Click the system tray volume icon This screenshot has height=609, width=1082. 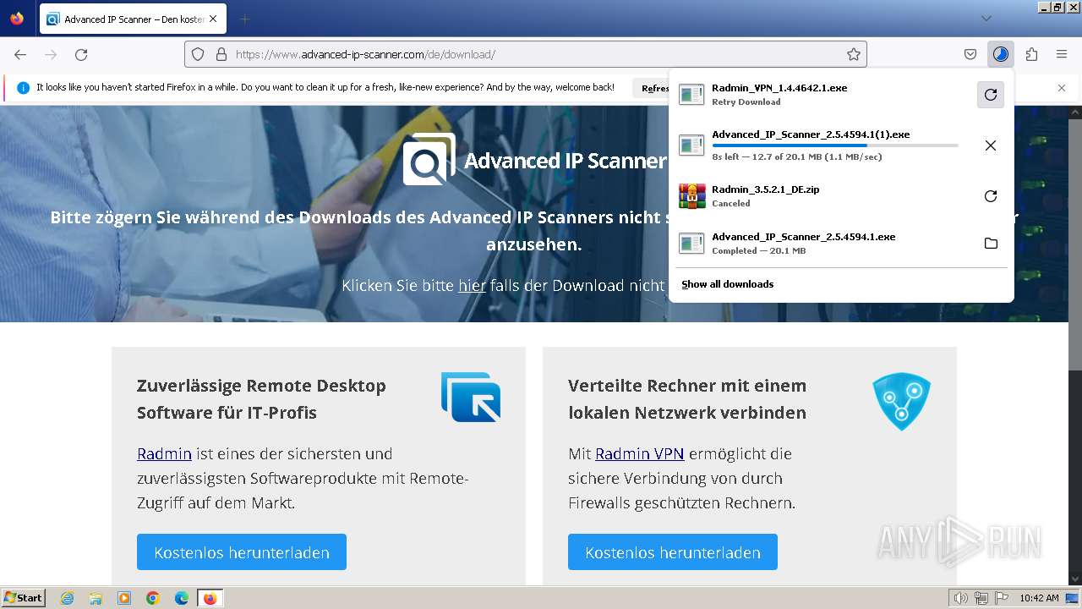coord(961,598)
